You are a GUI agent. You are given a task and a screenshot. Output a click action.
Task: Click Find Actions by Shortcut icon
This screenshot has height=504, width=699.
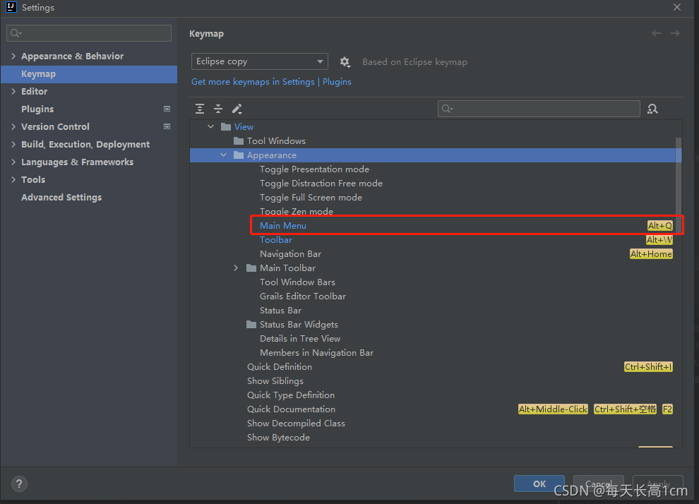tap(652, 109)
